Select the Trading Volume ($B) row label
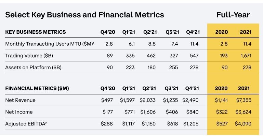 [29, 56]
